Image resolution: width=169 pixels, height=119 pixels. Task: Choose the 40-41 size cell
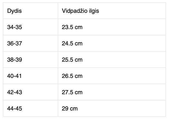[14, 76]
